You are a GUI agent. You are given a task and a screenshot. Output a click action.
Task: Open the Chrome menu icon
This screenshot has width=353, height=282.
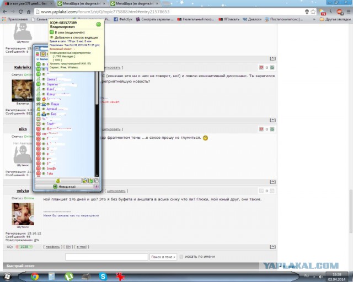(349, 12)
